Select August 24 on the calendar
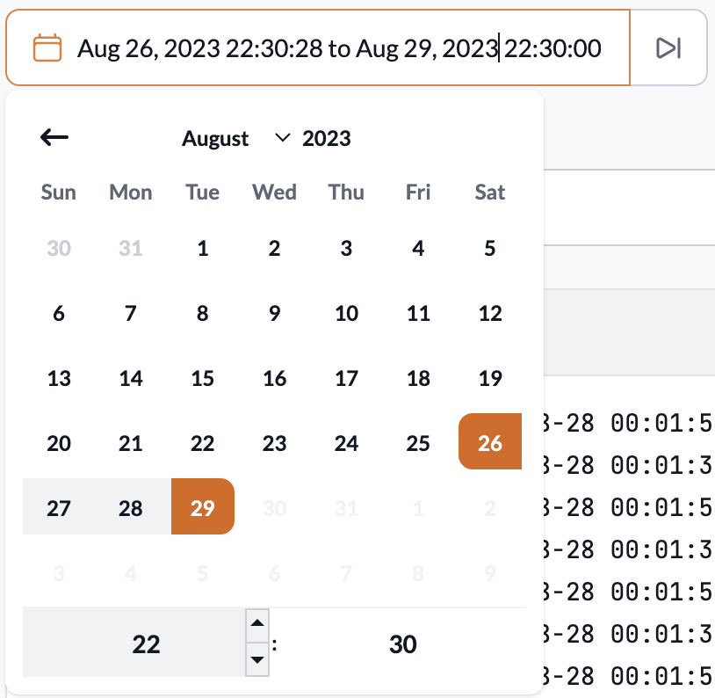 [347, 443]
